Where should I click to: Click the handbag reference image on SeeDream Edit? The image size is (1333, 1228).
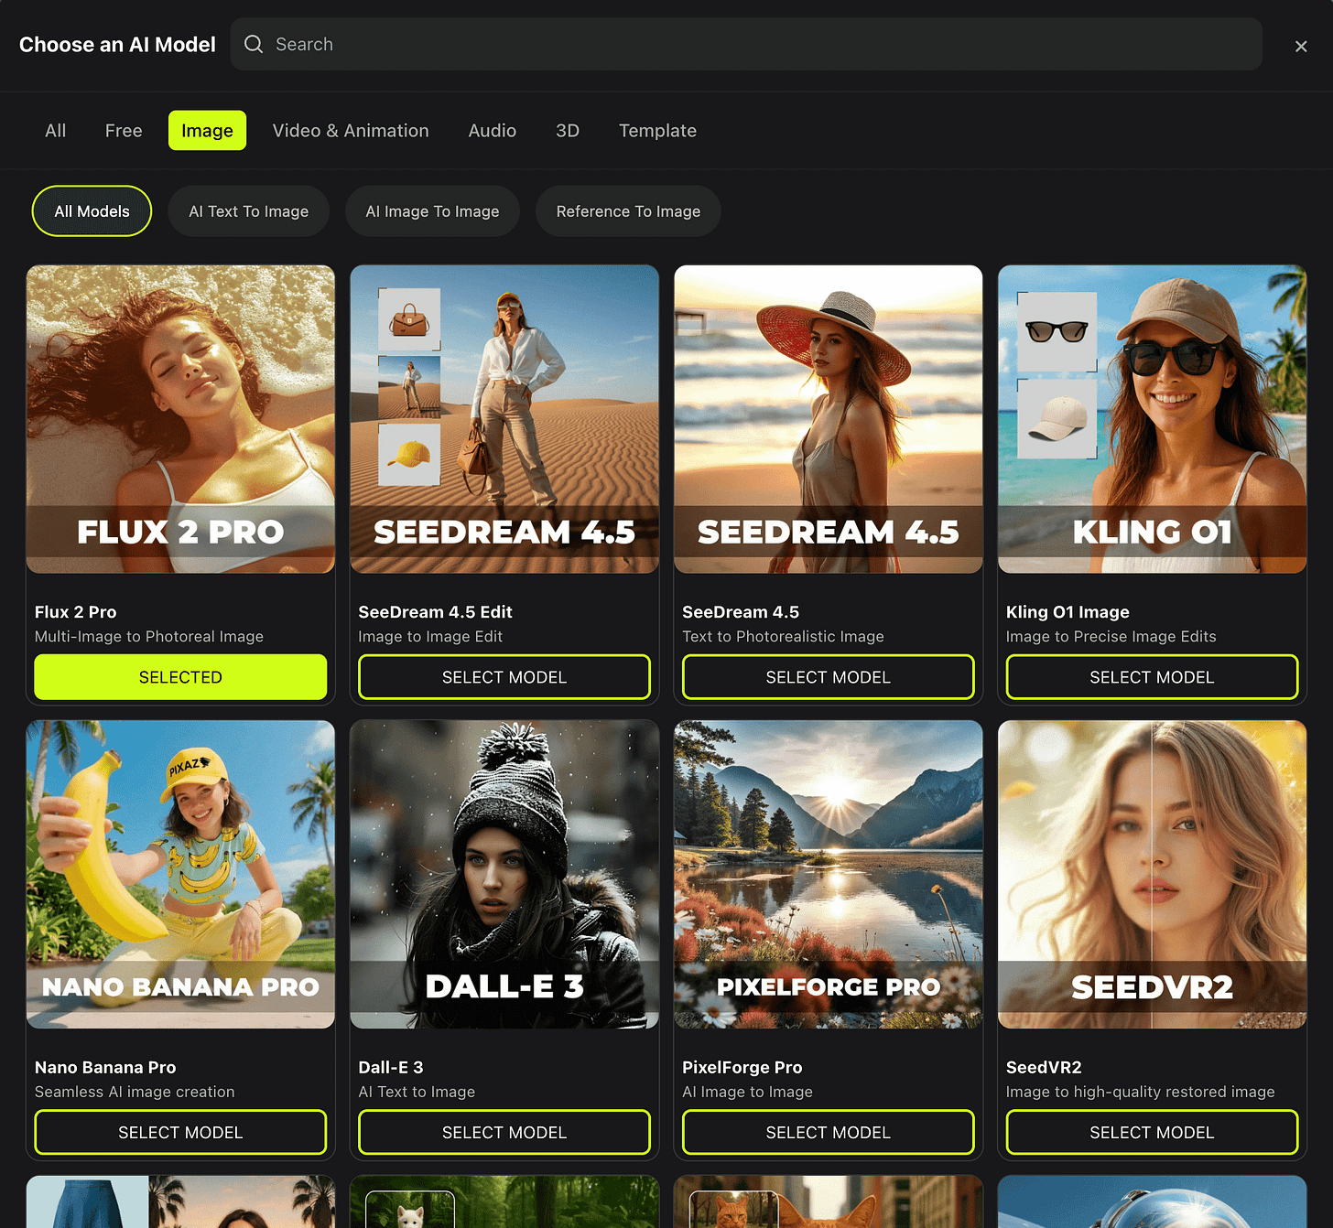click(409, 319)
